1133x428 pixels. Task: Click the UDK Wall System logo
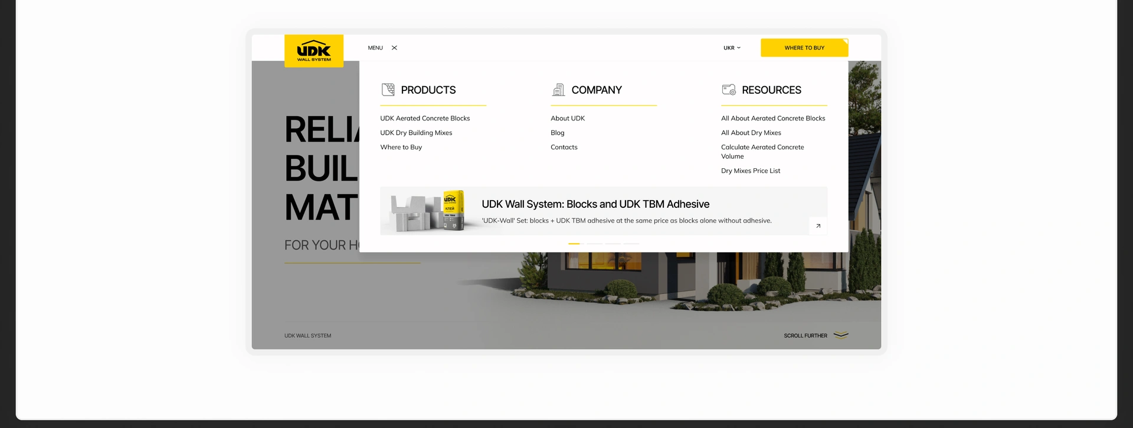click(x=314, y=51)
